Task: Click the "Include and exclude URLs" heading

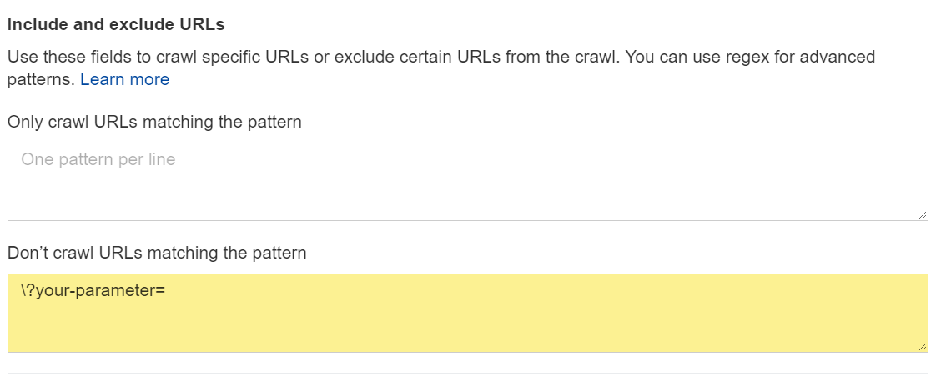Action: tap(116, 25)
